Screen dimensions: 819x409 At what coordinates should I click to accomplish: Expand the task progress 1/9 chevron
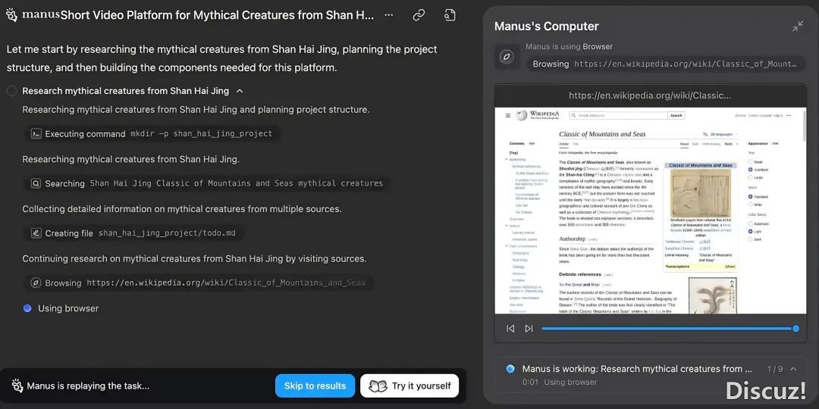pos(793,369)
